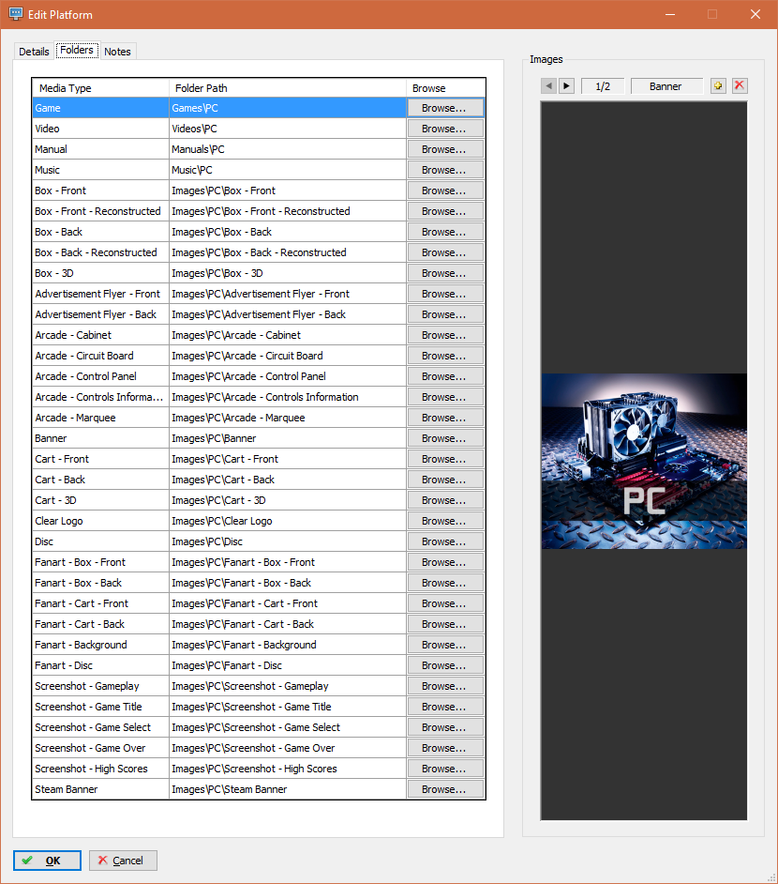Add a new image with star icon
The width and height of the screenshot is (778, 884).
click(718, 86)
